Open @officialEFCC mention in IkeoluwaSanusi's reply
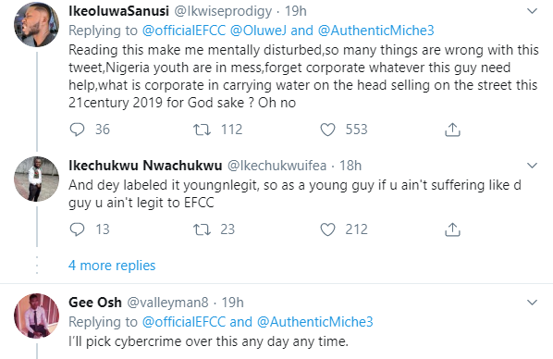Viewport: 553px width, 359px height. tap(184, 31)
